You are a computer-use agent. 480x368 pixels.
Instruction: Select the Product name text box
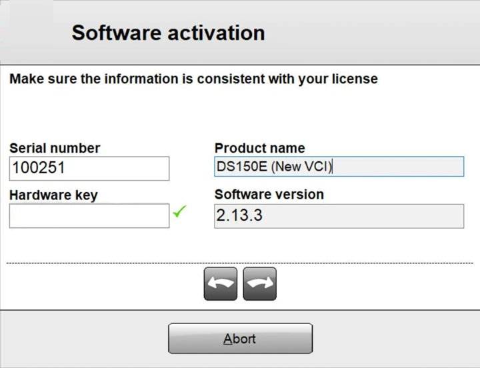click(339, 167)
